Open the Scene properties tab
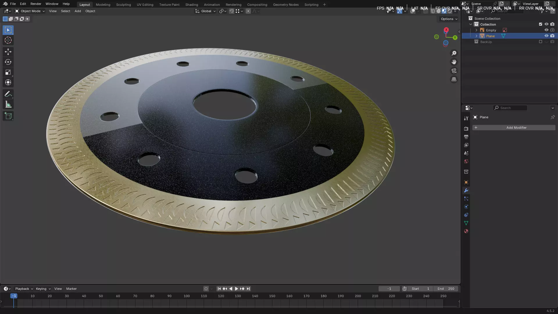Screen dimensions: 558x314 coord(466,153)
